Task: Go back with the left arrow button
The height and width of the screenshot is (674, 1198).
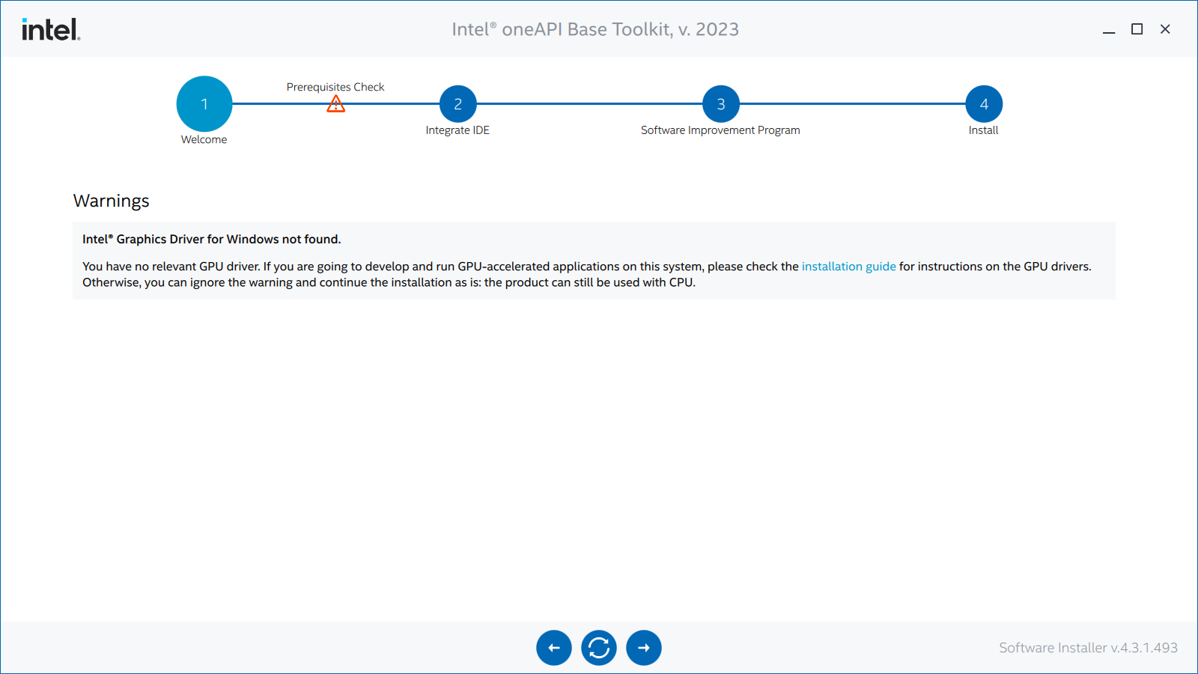Action: click(554, 648)
